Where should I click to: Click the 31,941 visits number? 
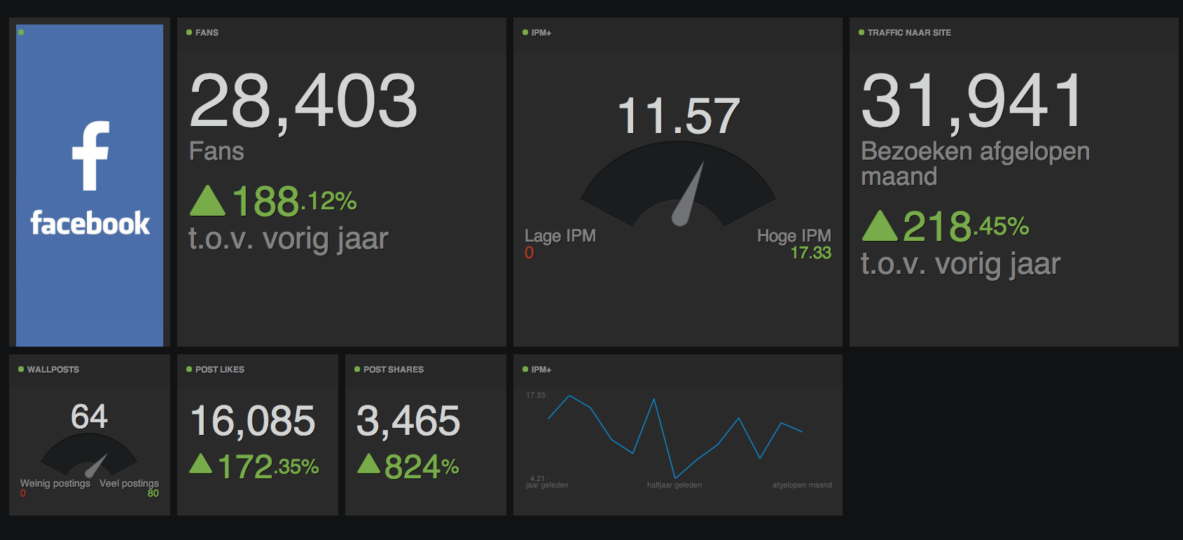coord(973,102)
